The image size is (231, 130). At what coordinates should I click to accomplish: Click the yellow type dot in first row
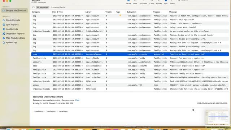tap(120, 15)
